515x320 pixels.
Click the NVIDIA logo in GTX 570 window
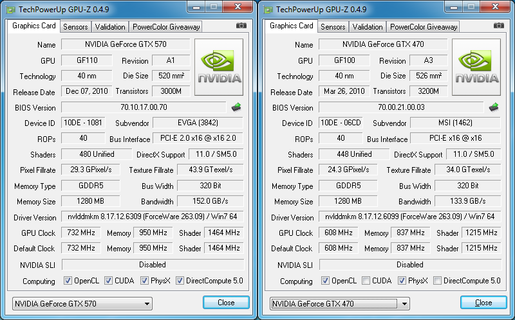pyautogui.click(x=219, y=67)
